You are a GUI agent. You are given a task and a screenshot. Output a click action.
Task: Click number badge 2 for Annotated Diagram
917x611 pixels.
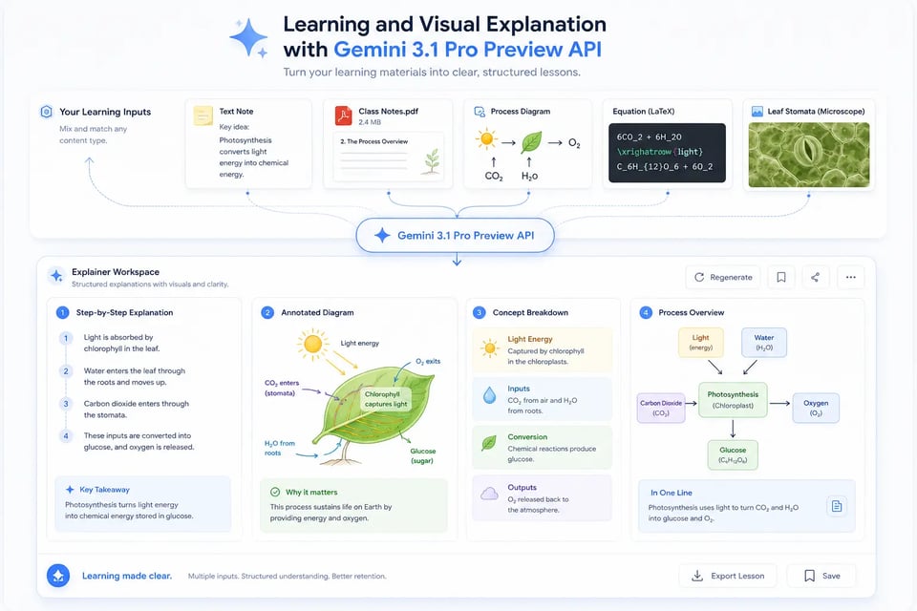[267, 313]
